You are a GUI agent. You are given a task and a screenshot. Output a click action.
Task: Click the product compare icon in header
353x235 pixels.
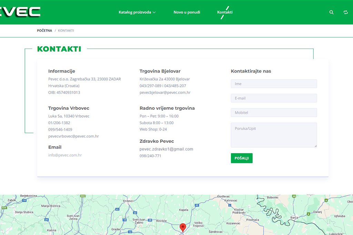pyautogui.click(x=345, y=12)
